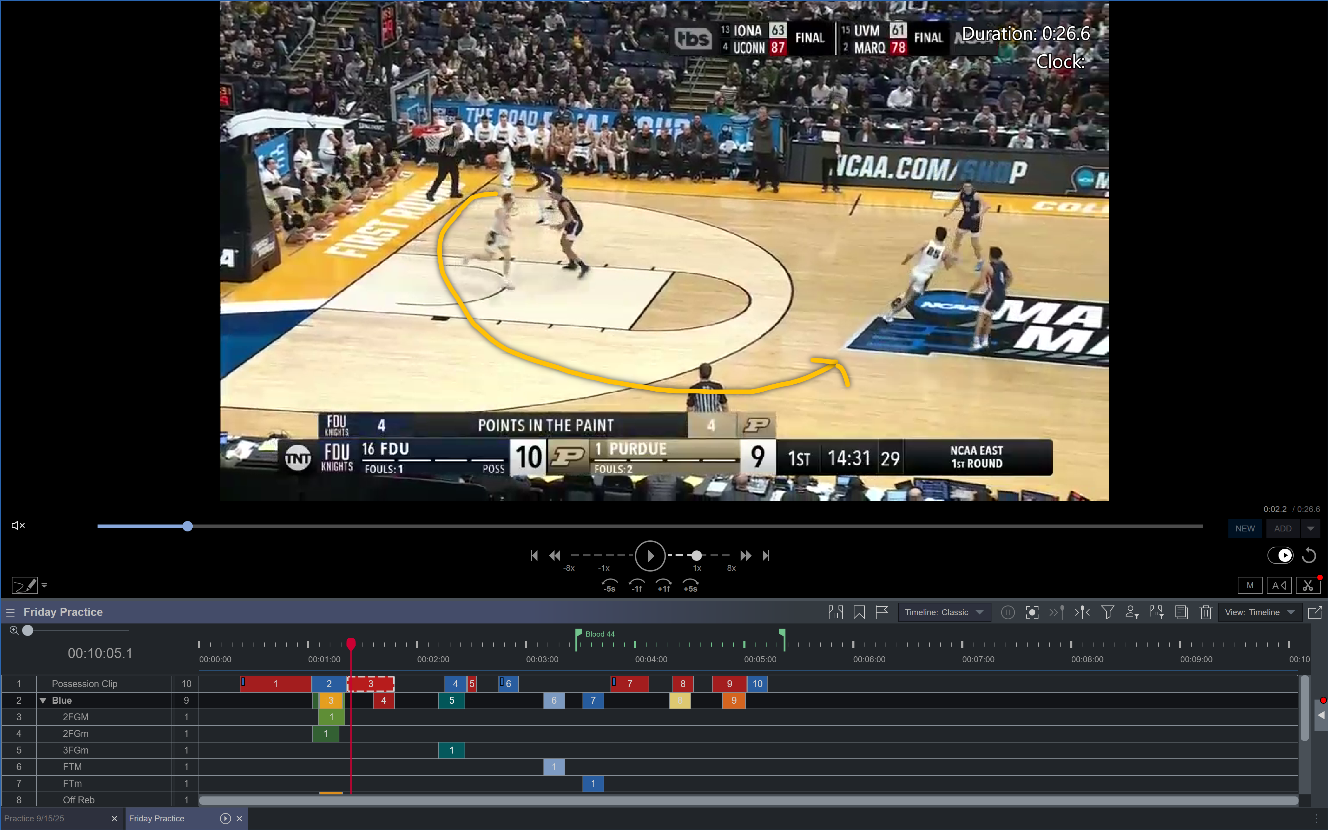Screen dimensions: 1328x830
Task: Pop out timeline into new window
Action: [1315, 612]
